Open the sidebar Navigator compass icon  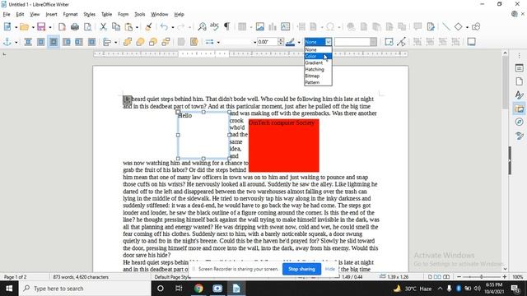(519, 122)
